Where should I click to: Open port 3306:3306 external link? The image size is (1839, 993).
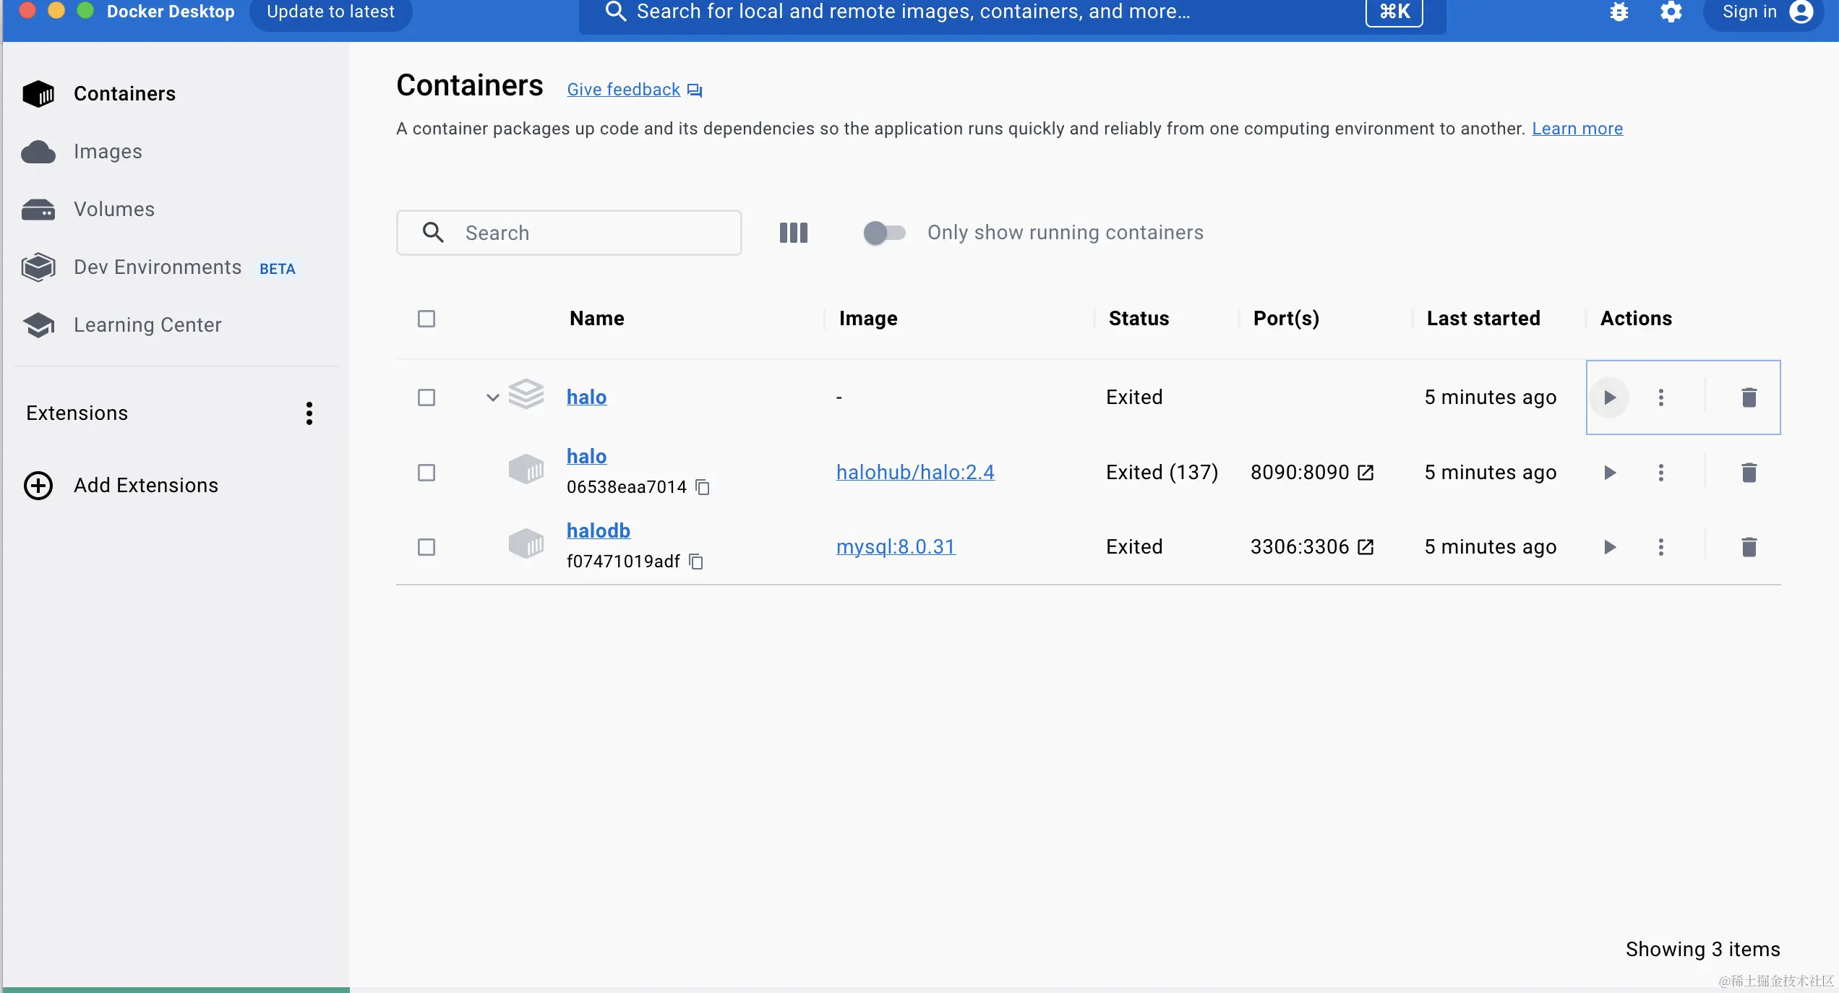coord(1366,547)
